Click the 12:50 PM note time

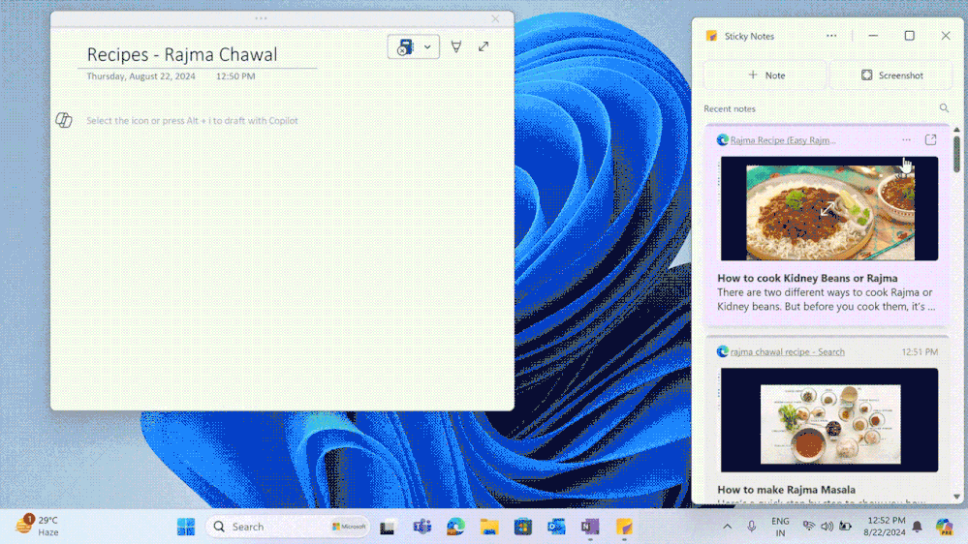point(235,76)
